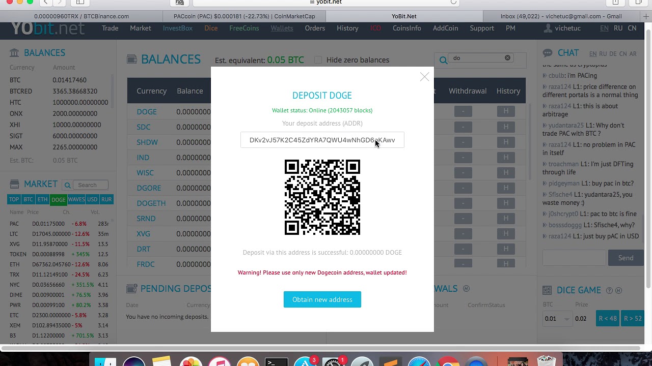Focus the chat message input box

573,258
